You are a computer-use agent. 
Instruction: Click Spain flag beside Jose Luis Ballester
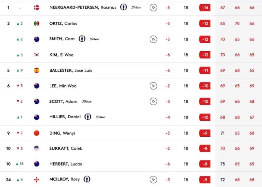coord(37,70)
